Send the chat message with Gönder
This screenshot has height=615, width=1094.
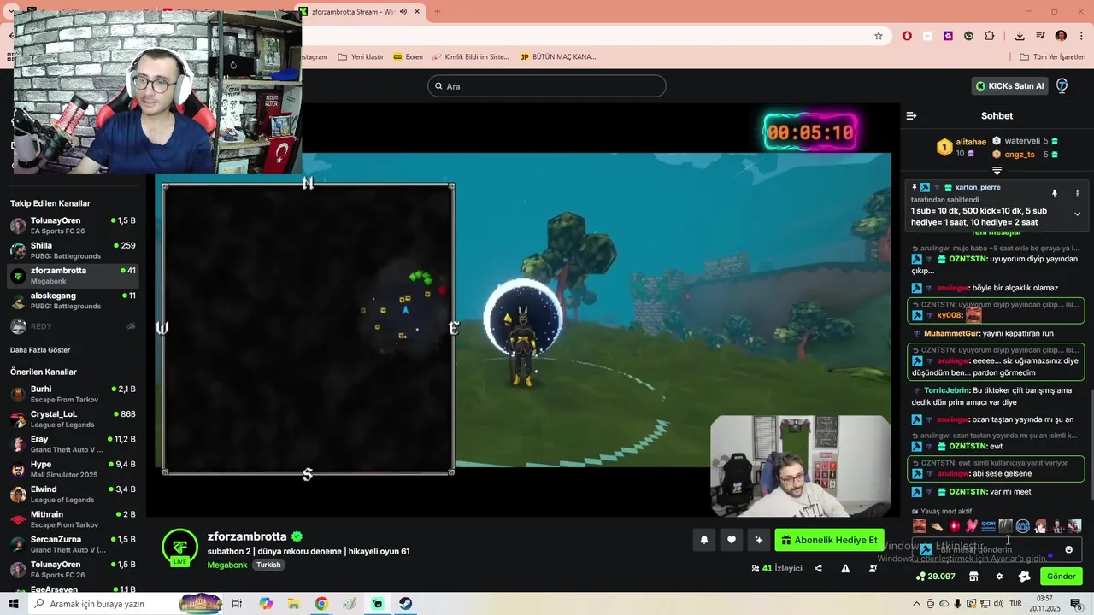click(1062, 577)
